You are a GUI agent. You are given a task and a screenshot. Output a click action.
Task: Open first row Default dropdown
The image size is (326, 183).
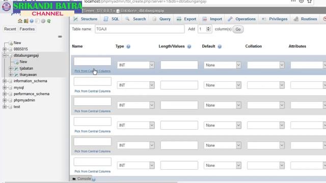[x=223, y=65]
